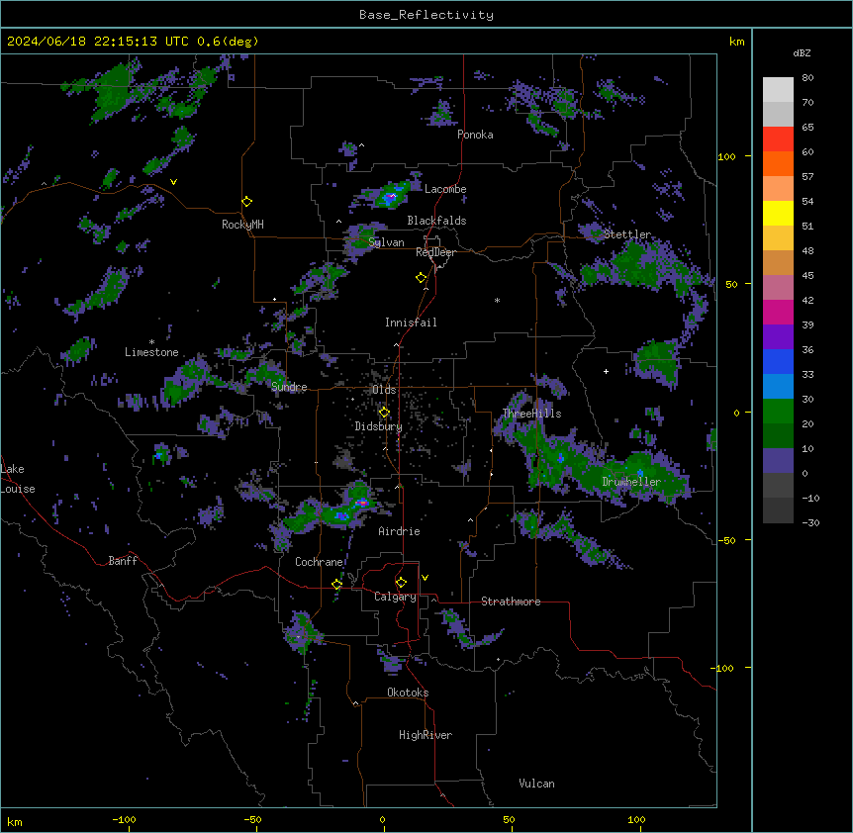Click the white plus marker north of Drumheller
The width and height of the screenshot is (853, 833).
tap(606, 371)
